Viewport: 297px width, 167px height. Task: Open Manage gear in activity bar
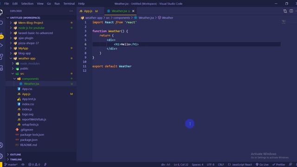pyautogui.click(x=1, y=156)
